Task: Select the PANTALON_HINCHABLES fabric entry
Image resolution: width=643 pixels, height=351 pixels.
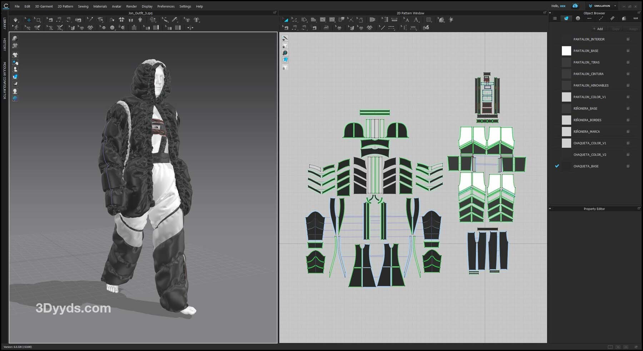Action: pyautogui.click(x=591, y=86)
